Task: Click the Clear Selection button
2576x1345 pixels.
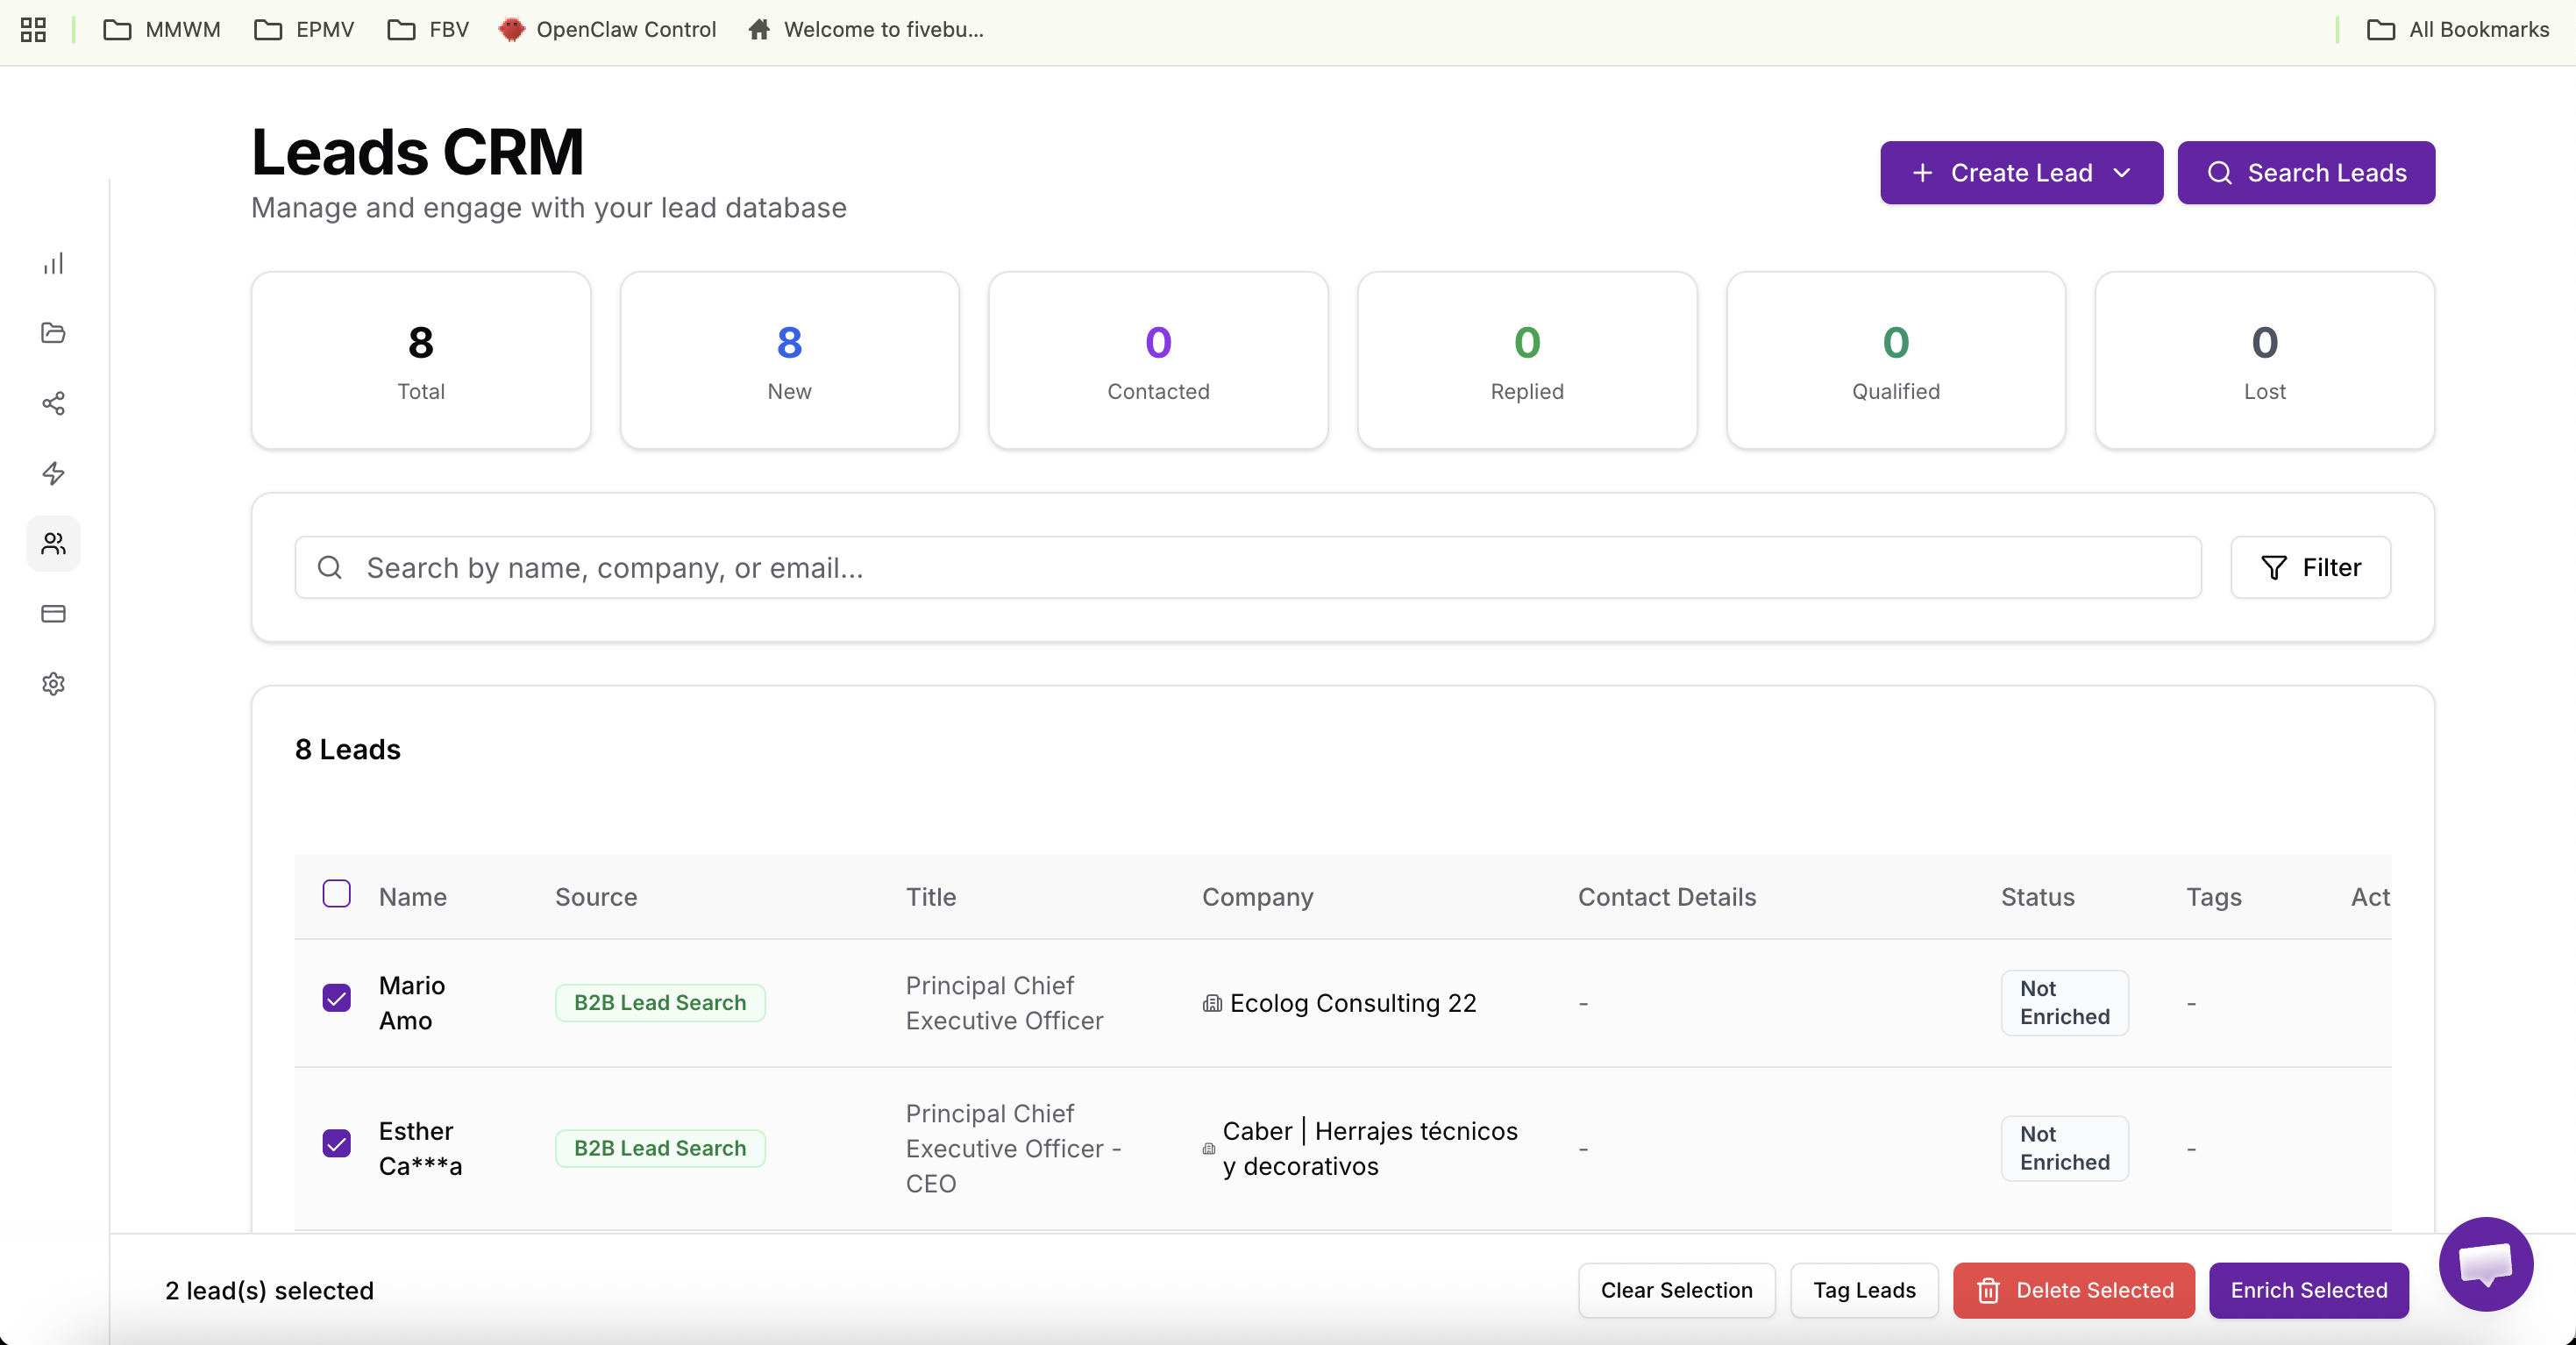Action: click(1676, 1290)
